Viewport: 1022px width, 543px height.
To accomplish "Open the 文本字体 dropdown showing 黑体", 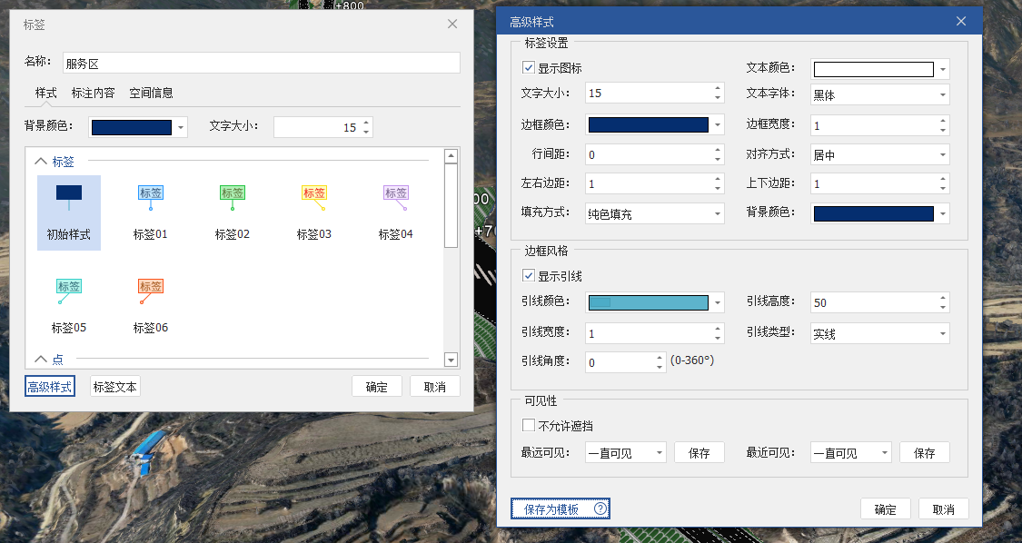I will (879, 95).
